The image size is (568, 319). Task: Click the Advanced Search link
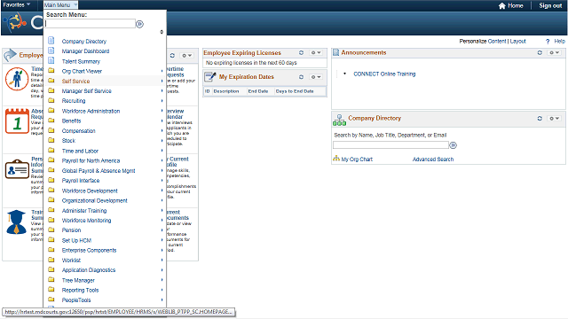point(433,159)
